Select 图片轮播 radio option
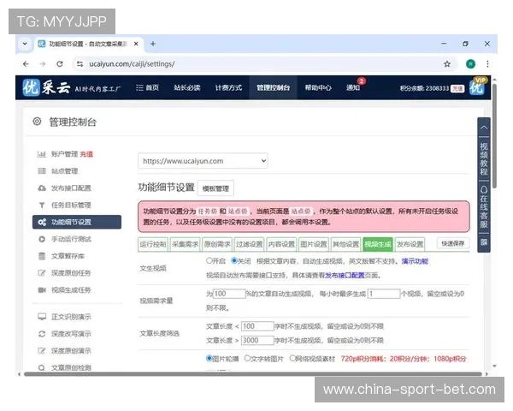The width and height of the screenshot is (513, 411). pos(209,358)
